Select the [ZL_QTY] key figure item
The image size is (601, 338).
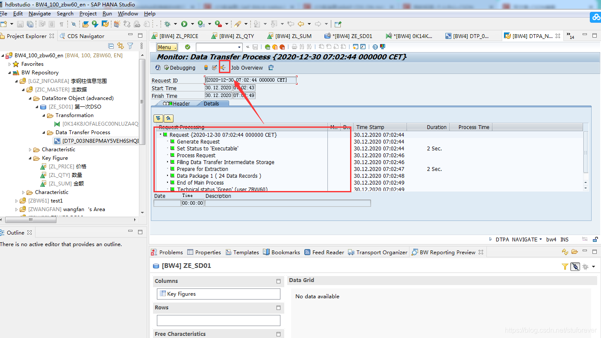pyautogui.click(x=61, y=175)
